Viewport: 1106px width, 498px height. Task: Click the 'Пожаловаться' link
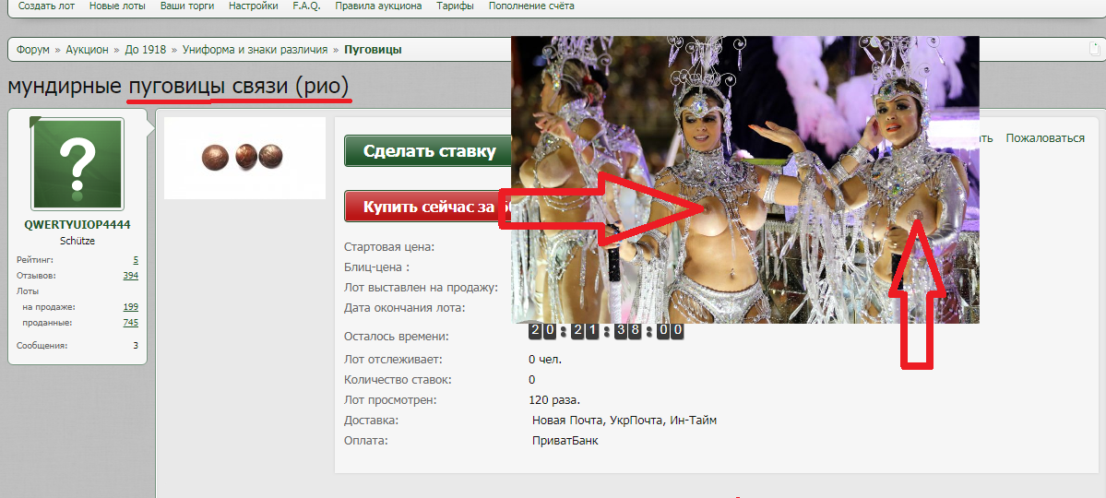pos(1045,138)
